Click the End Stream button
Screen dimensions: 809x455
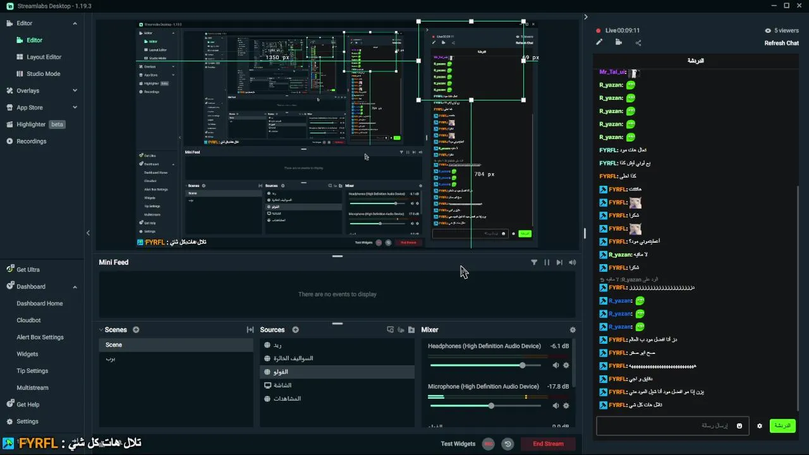tap(548, 444)
